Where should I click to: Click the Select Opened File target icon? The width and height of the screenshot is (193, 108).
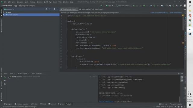tap(46, 9)
